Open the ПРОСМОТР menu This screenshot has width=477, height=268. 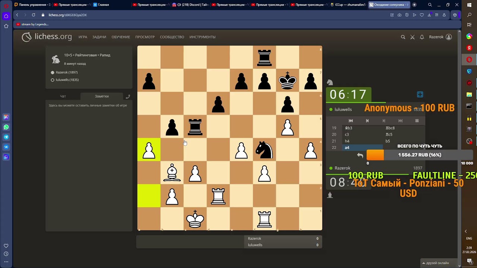click(x=145, y=37)
